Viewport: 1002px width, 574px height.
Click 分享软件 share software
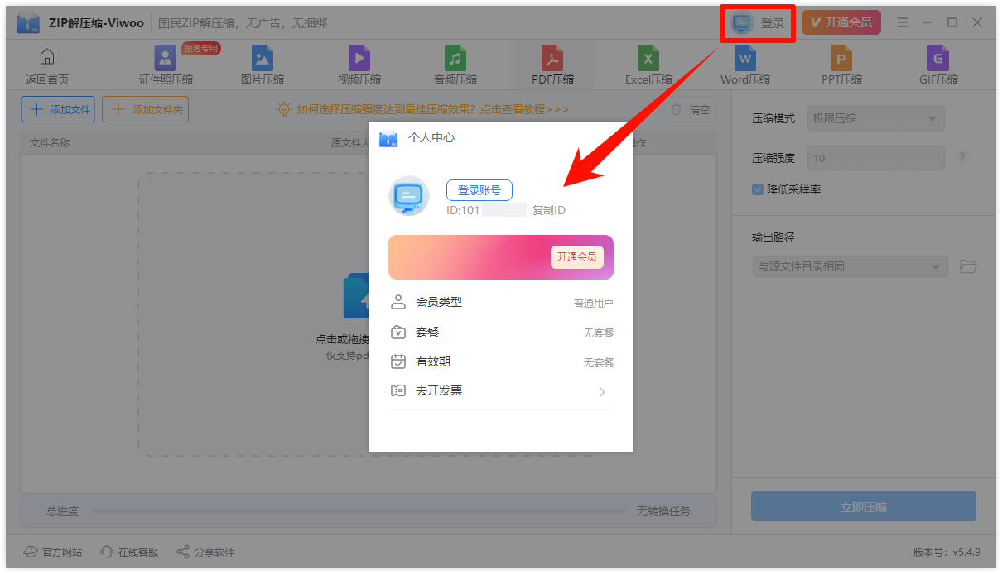coord(205,552)
